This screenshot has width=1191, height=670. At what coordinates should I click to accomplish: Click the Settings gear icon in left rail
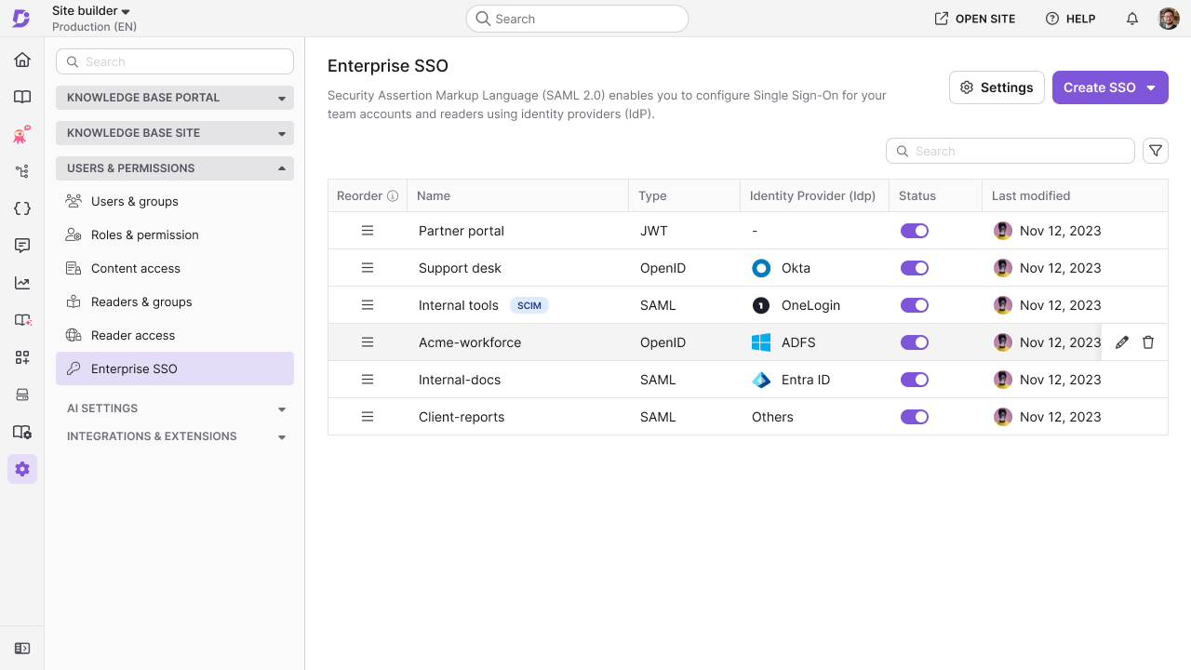[x=22, y=469]
